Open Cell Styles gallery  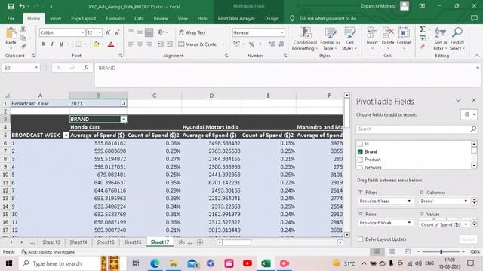[x=349, y=39]
